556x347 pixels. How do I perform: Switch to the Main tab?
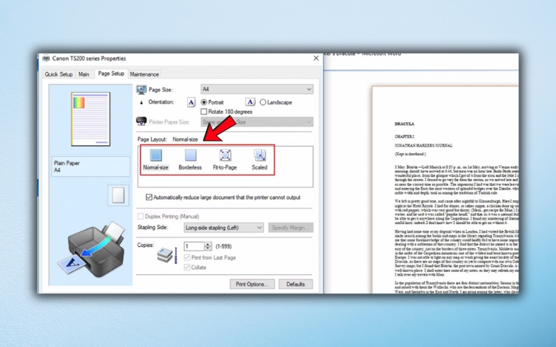[83, 74]
